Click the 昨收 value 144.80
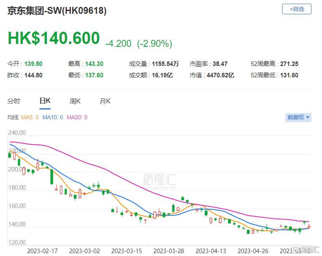 (x=33, y=75)
